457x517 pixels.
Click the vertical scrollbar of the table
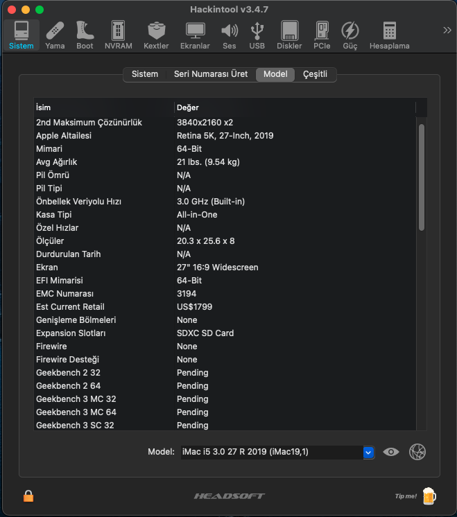tap(421, 177)
